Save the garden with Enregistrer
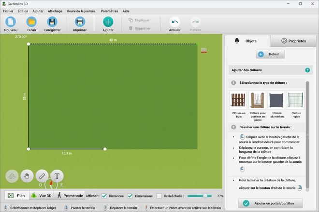 [x=52, y=22]
